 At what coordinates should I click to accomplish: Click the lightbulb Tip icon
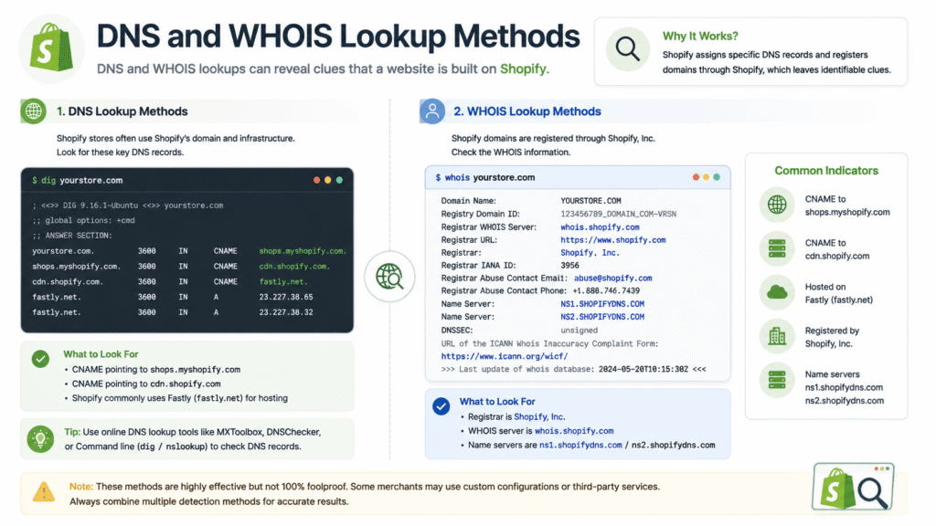tap(40, 439)
